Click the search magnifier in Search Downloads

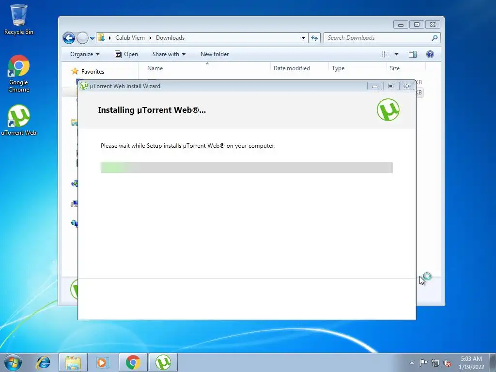(x=434, y=38)
